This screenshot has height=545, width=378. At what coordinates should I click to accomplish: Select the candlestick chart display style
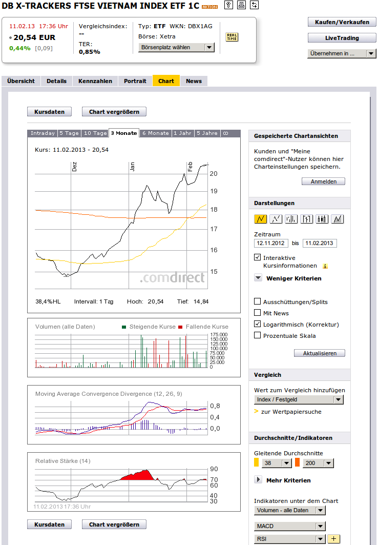(322, 218)
